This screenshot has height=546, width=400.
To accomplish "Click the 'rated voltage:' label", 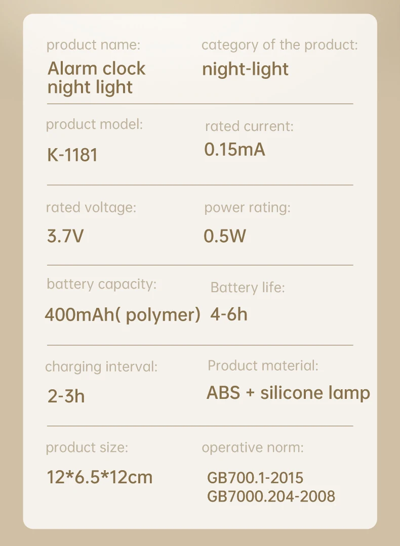I will (x=91, y=208).
